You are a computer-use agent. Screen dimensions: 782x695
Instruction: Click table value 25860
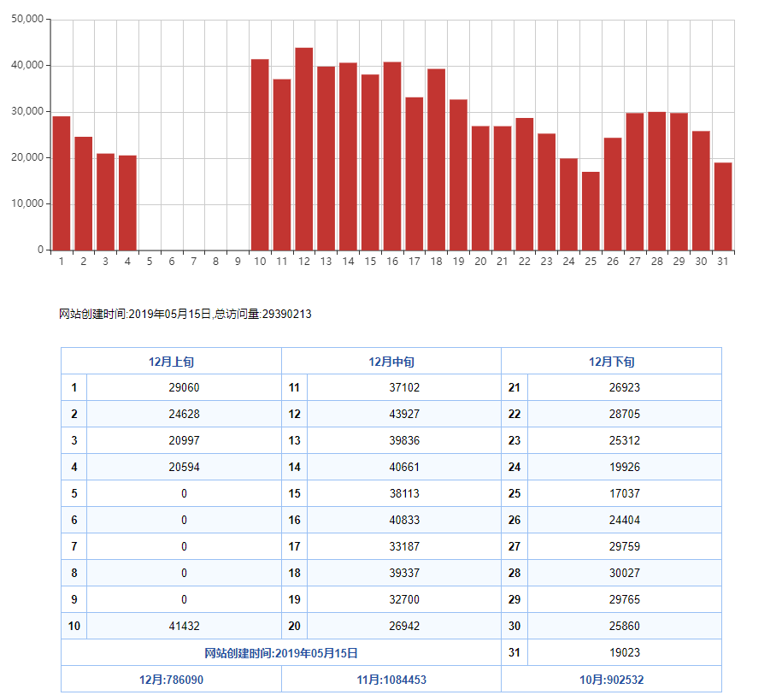pos(625,626)
